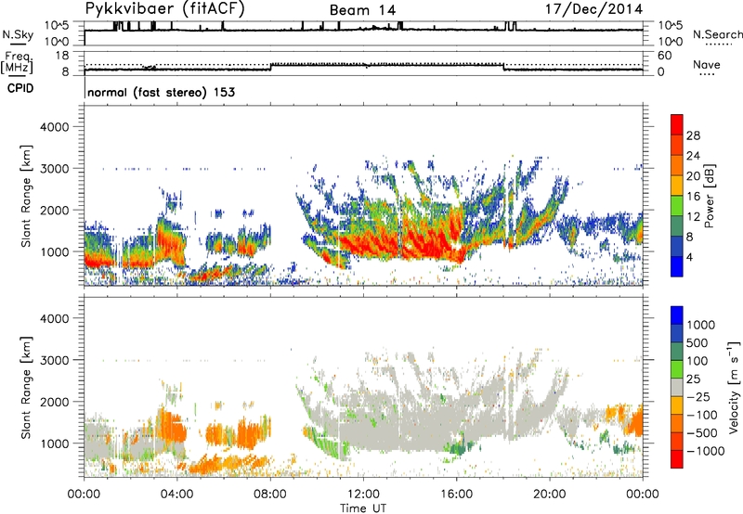
Task: Click the blue bottom of power colorbar
Action: 677,266
